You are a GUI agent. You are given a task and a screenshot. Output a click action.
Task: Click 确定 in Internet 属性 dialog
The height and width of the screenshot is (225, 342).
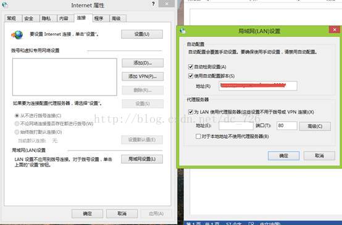[x=87, y=214]
